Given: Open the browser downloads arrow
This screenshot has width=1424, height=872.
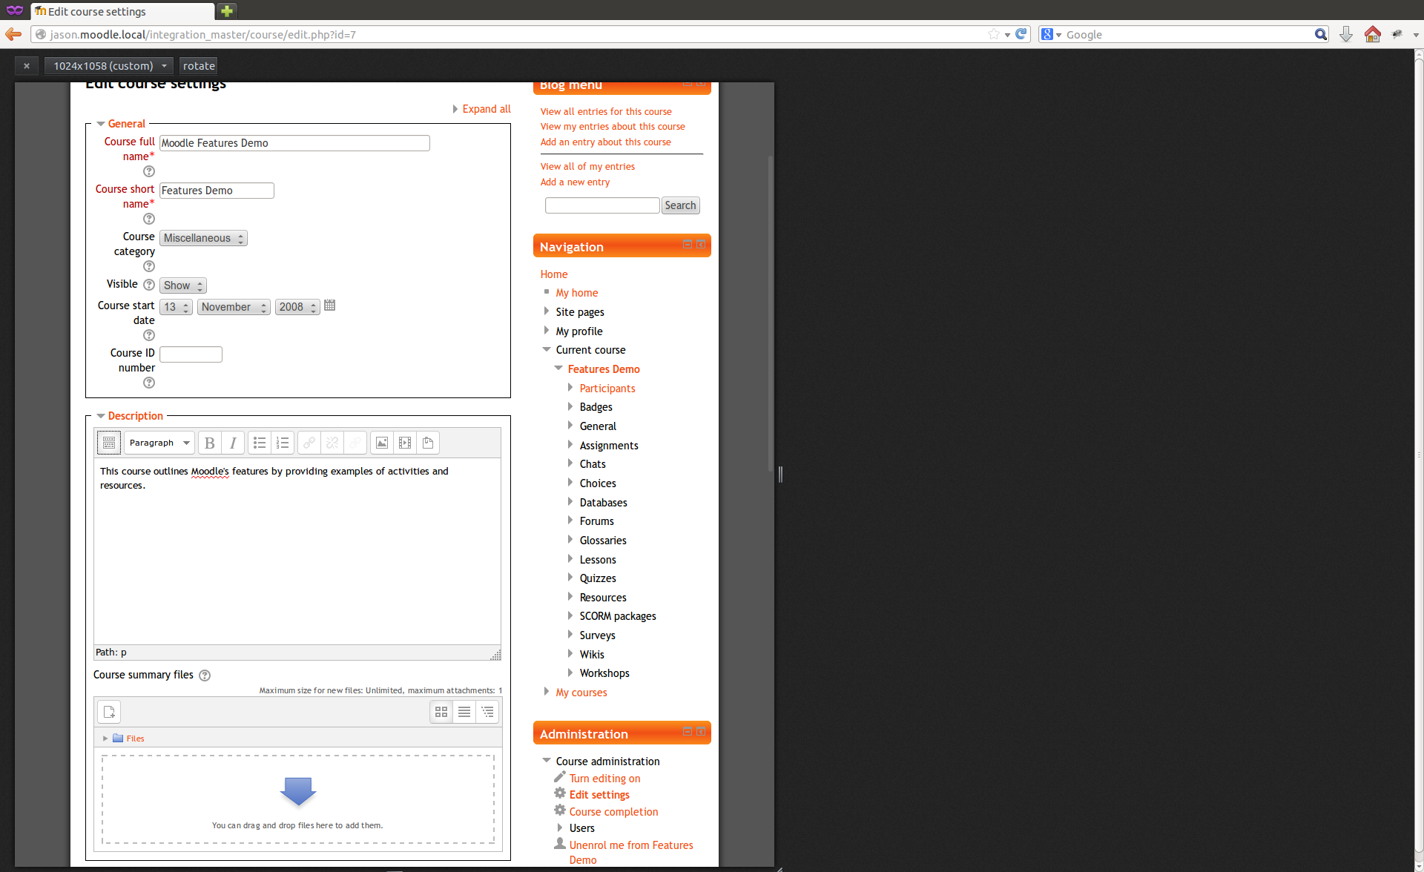Looking at the screenshot, I should click(x=1346, y=34).
